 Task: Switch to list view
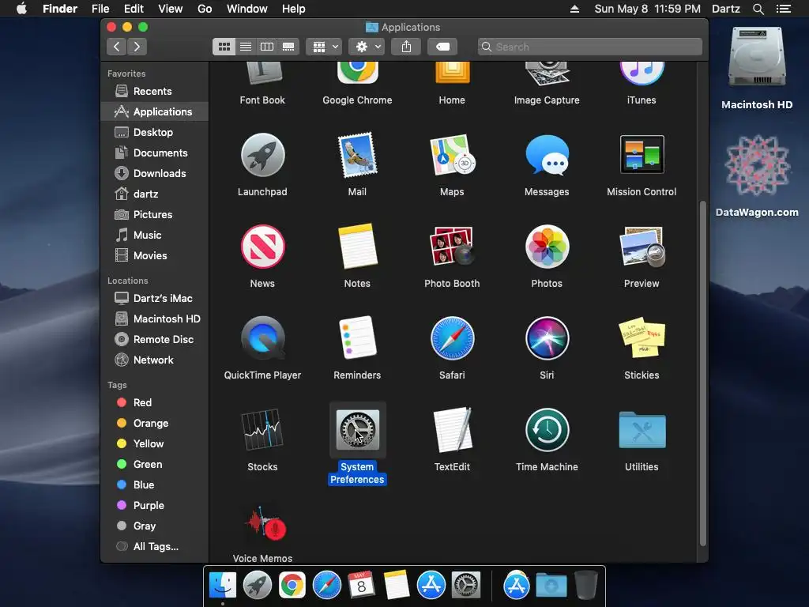[246, 47]
